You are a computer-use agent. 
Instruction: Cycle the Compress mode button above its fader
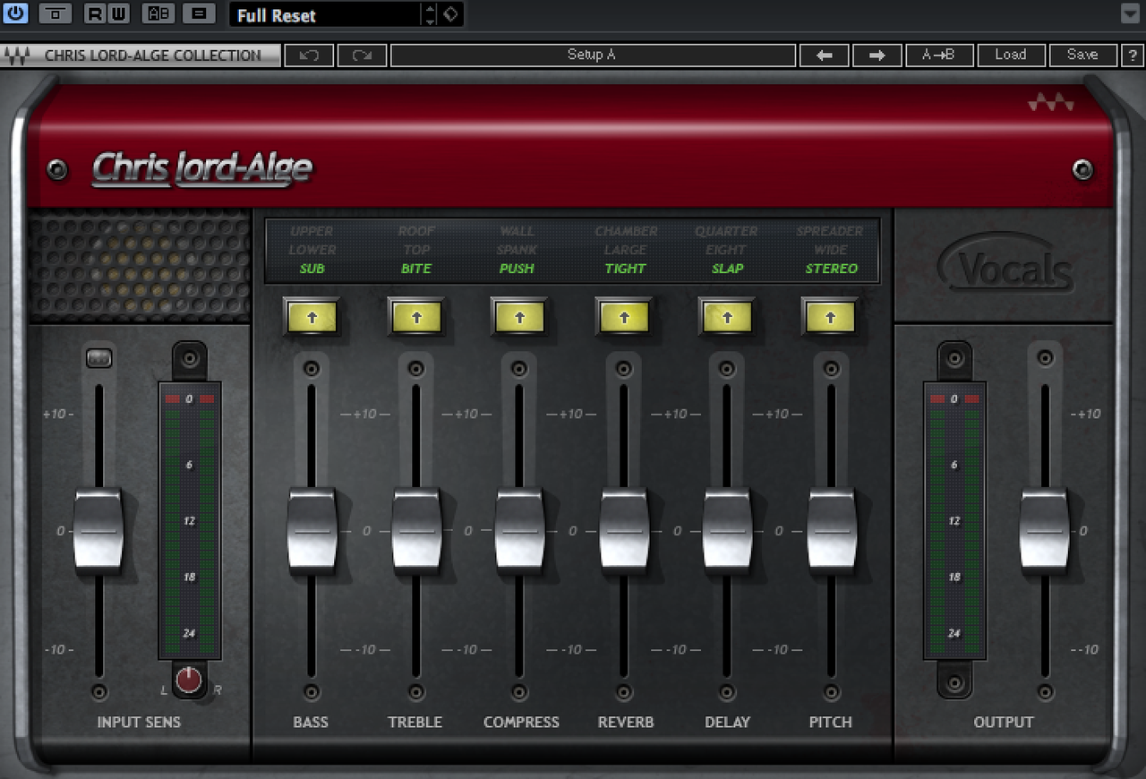[520, 317]
